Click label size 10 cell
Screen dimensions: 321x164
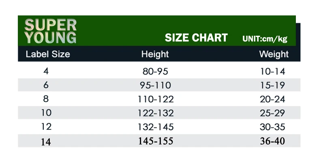[x=46, y=113]
